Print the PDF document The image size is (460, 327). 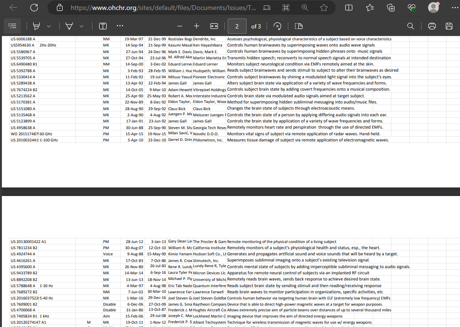432,26
